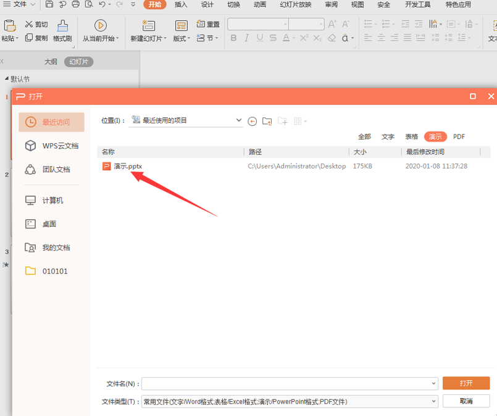Filter files by PDF type

tap(459, 136)
